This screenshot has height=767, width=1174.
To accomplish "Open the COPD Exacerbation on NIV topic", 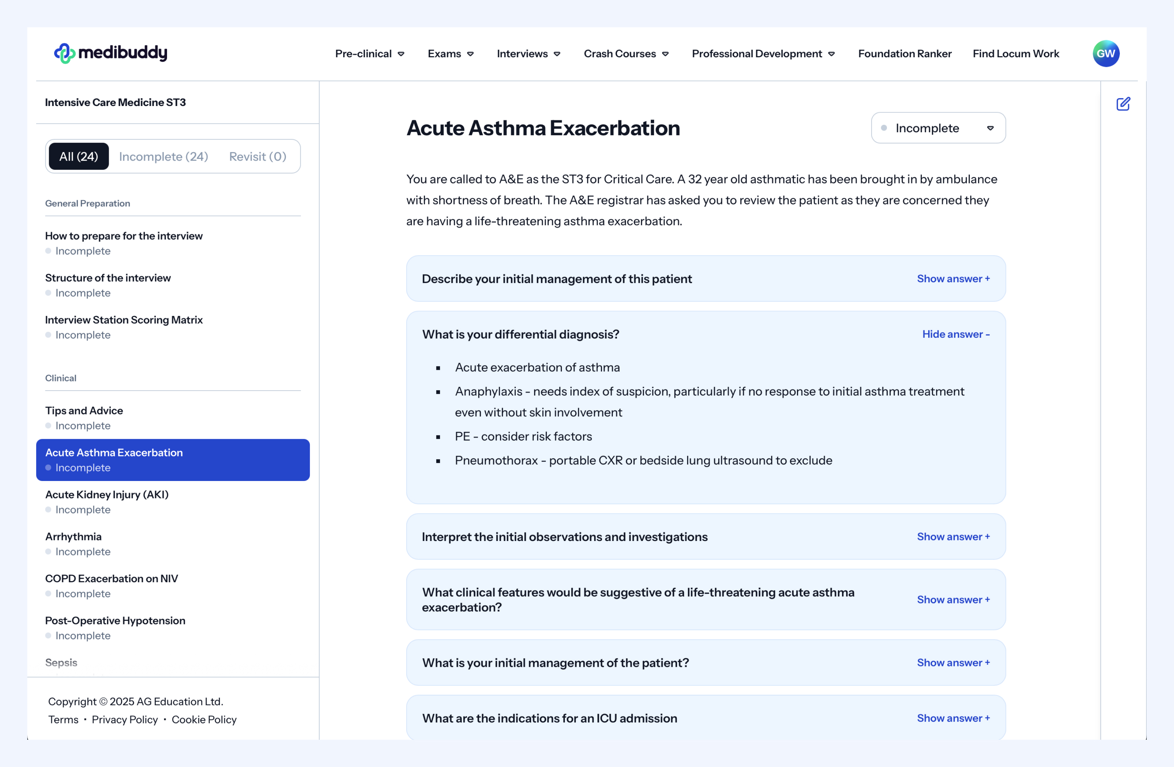I will 111,578.
